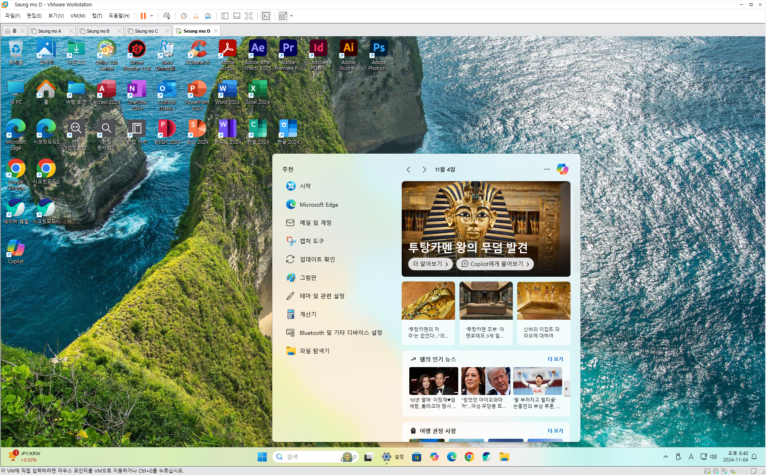The image size is (766, 475).
Task: Click the Copilot icon in widget panel
Action: [562, 169]
